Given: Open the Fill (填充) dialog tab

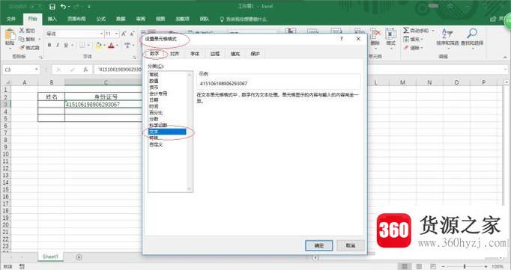Looking at the screenshot, I should point(235,54).
